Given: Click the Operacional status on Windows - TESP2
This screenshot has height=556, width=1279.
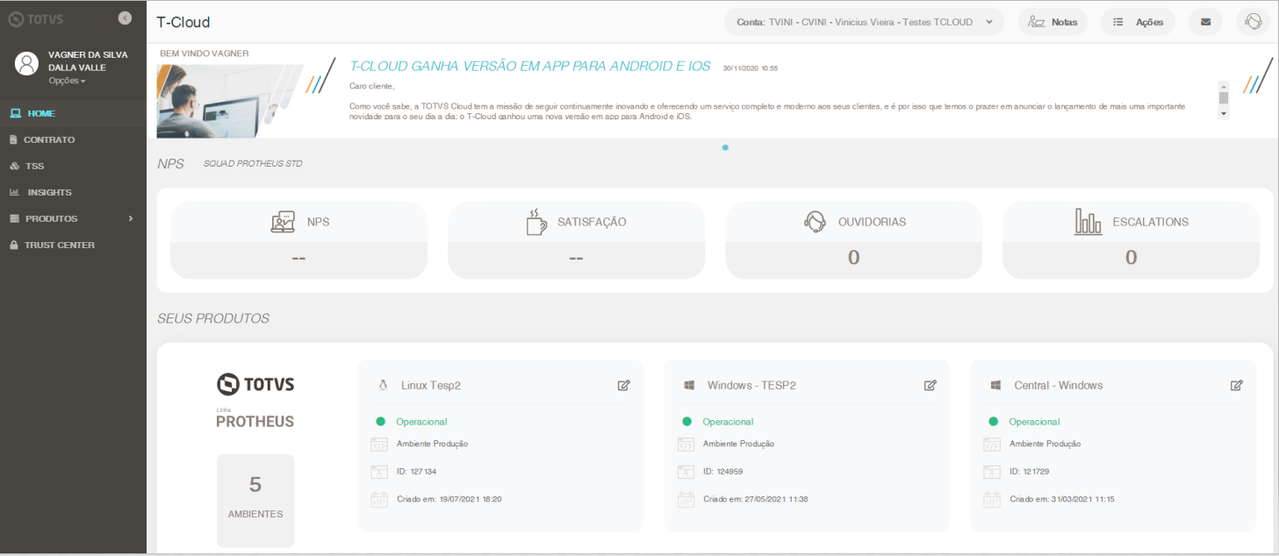Looking at the screenshot, I should (x=728, y=422).
